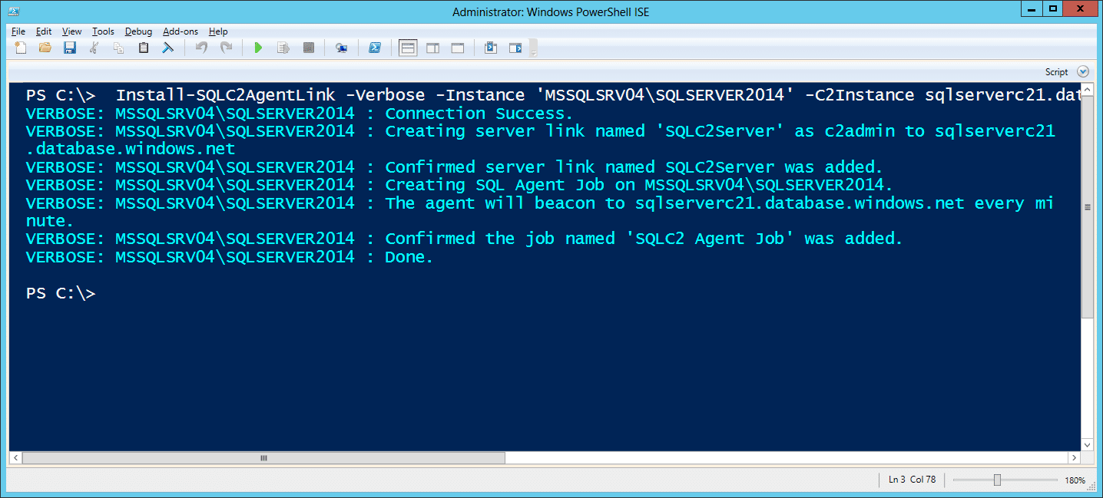The height and width of the screenshot is (498, 1103).
Task: Start a new remote PowerShell tab
Action: click(x=342, y=48)
